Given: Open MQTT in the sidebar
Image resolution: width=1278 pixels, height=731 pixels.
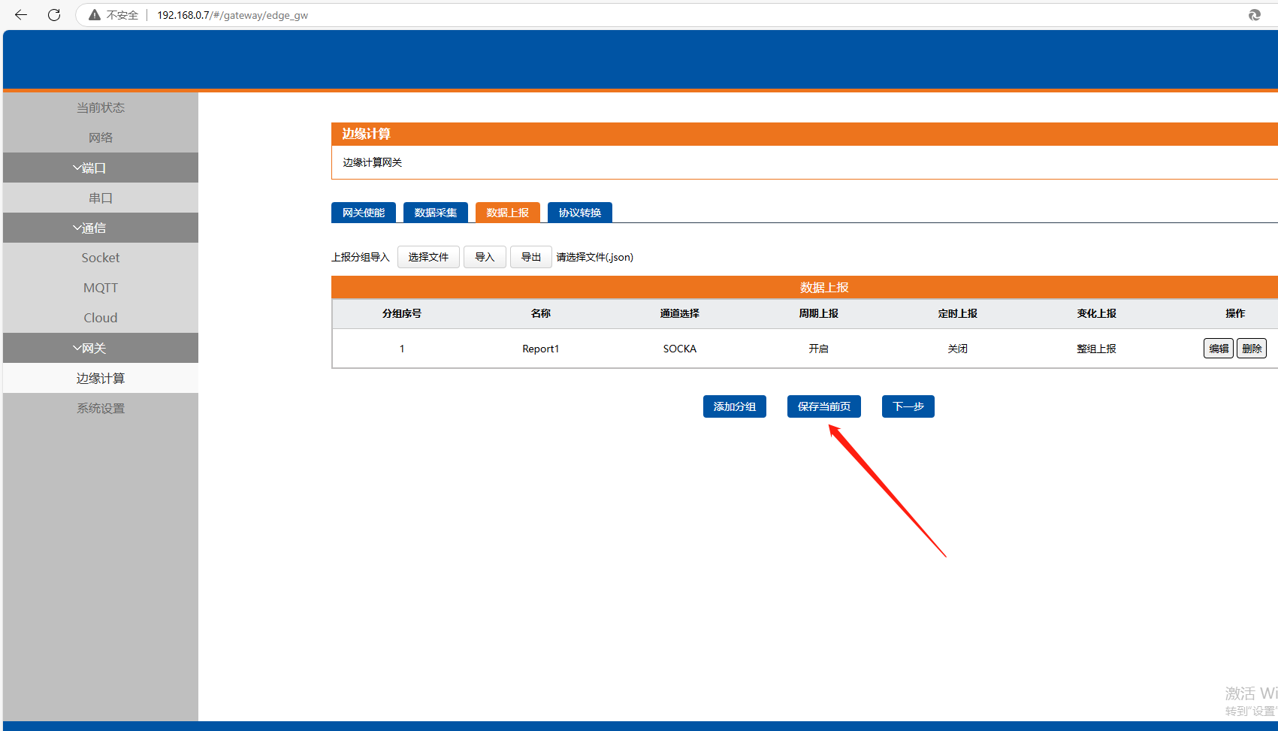Looking at the screenshot, I should (100, 288).
